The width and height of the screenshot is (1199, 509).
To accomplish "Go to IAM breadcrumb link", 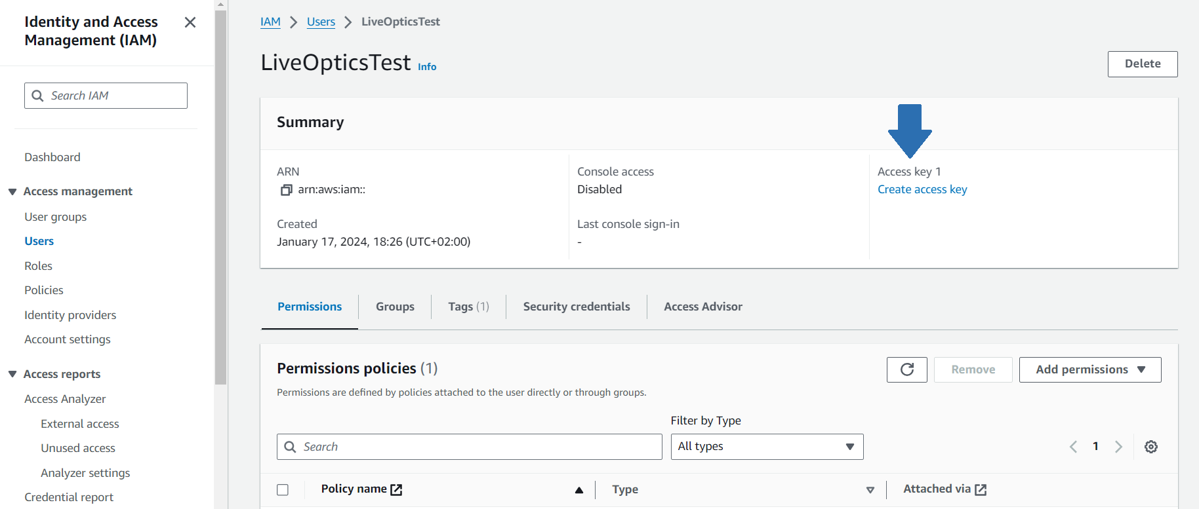I will coord(270,22).
